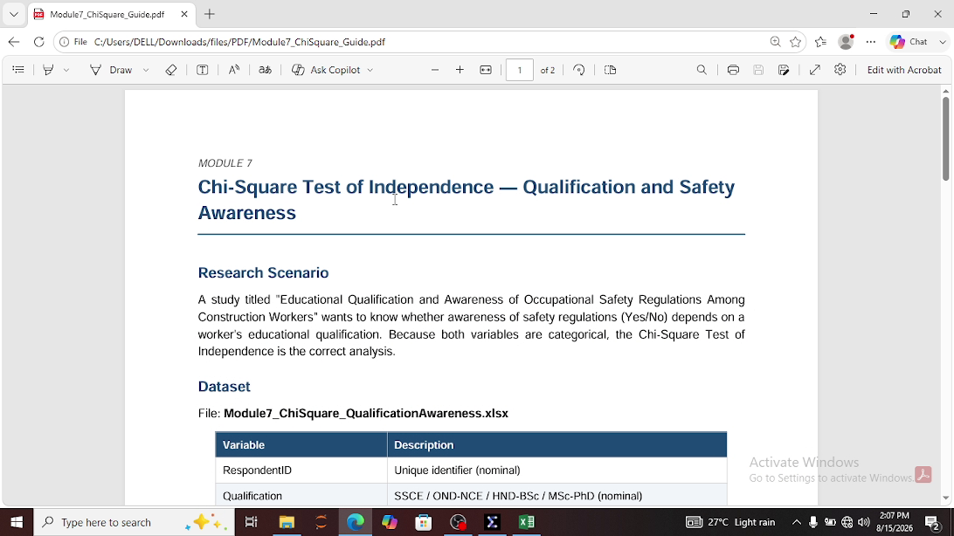Click the Save icon
Screen dimensions: 954x536
(x=758, y=70)
